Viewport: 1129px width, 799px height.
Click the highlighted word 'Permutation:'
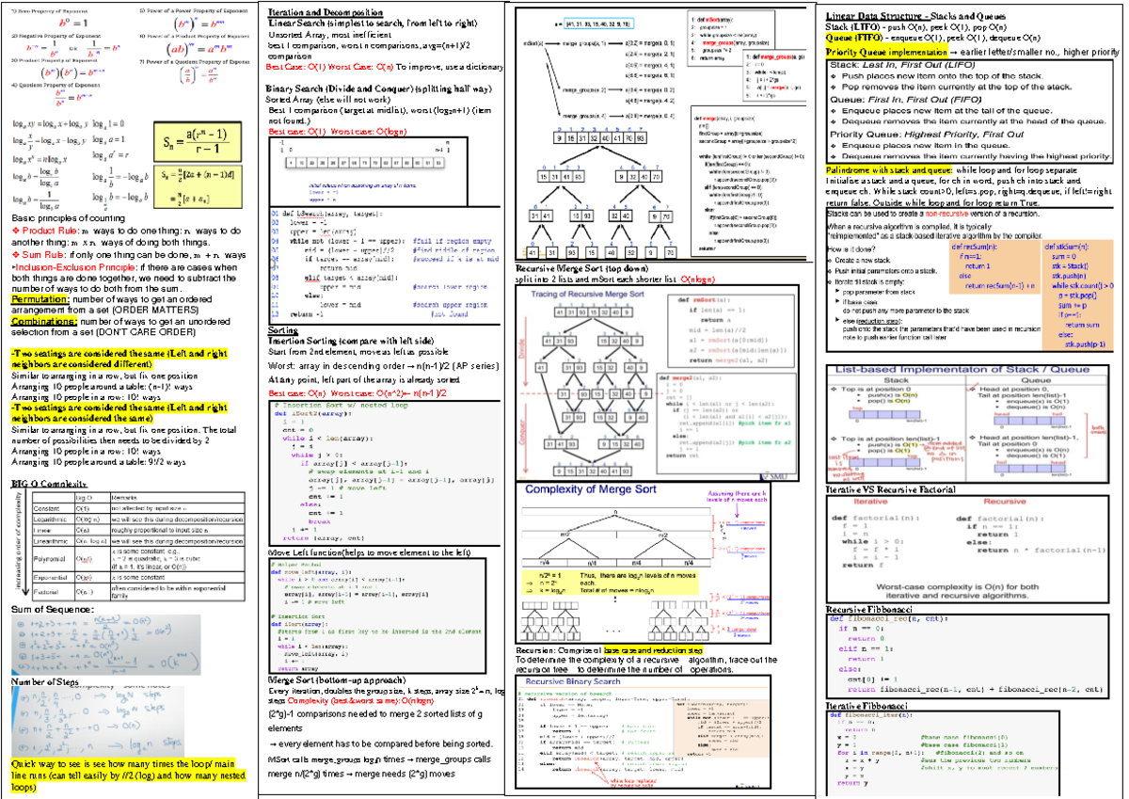40,298
